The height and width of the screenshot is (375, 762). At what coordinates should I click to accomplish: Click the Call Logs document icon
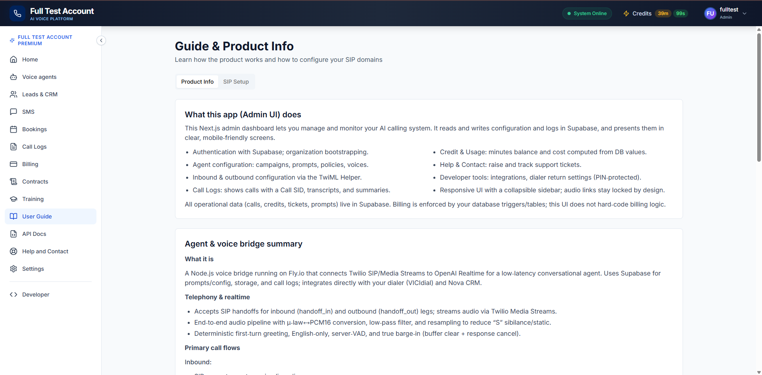[13, 147]
